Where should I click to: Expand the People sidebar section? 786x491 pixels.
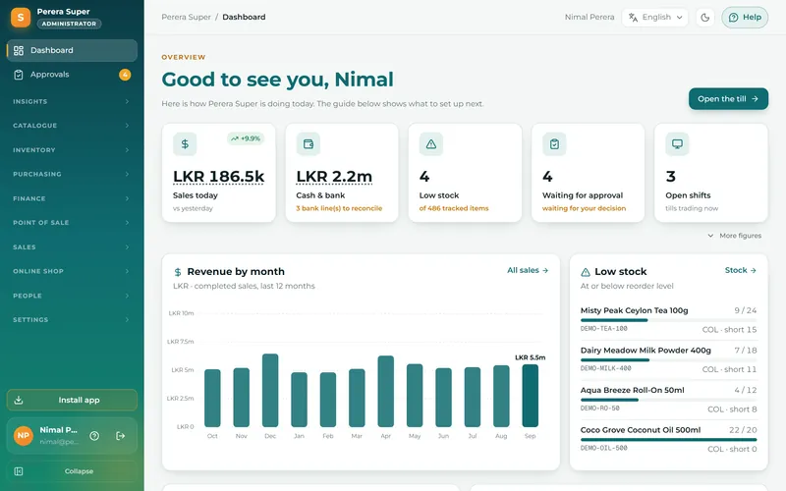pos(72,296)
